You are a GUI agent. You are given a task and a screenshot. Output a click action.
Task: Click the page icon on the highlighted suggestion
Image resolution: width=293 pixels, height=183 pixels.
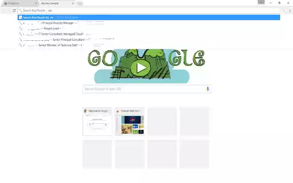click(20, 17)
